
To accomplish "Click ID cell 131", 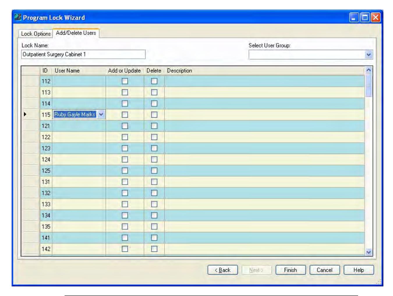I will coord(46,182).
